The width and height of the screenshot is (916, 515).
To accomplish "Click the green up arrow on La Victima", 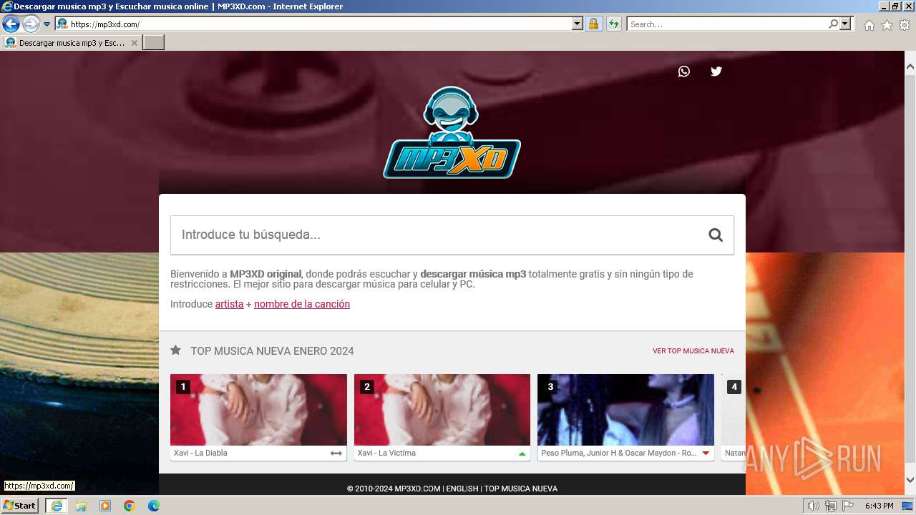I will tap(522, 453).
